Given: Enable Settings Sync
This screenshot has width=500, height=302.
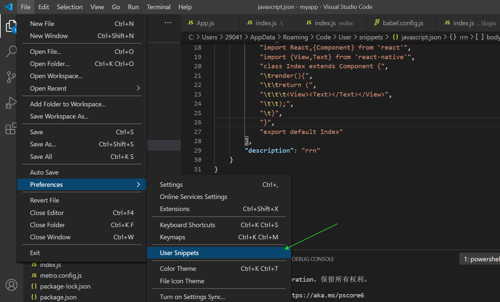Looking at the screenshot, I should tap(192, 296).
